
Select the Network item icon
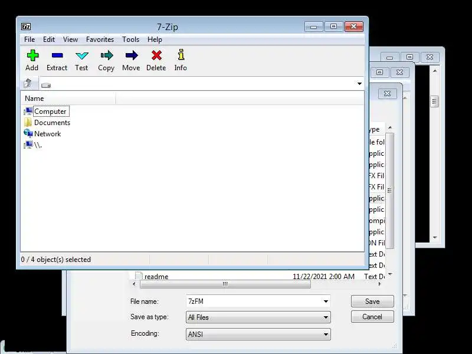[x=28, y=133]
